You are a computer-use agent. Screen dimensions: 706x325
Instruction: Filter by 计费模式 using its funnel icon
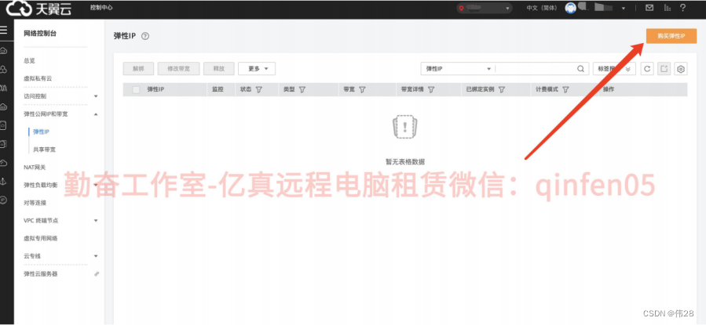click(565, 90)
